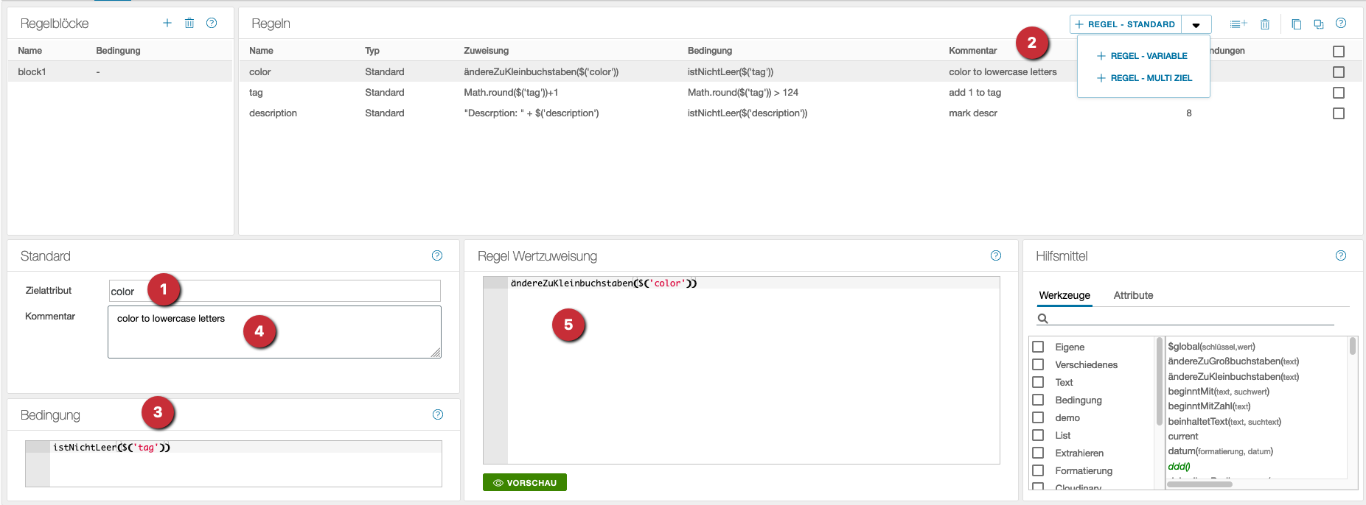Switch to the Attribute tab
1366x505 pixels.
1133,295
